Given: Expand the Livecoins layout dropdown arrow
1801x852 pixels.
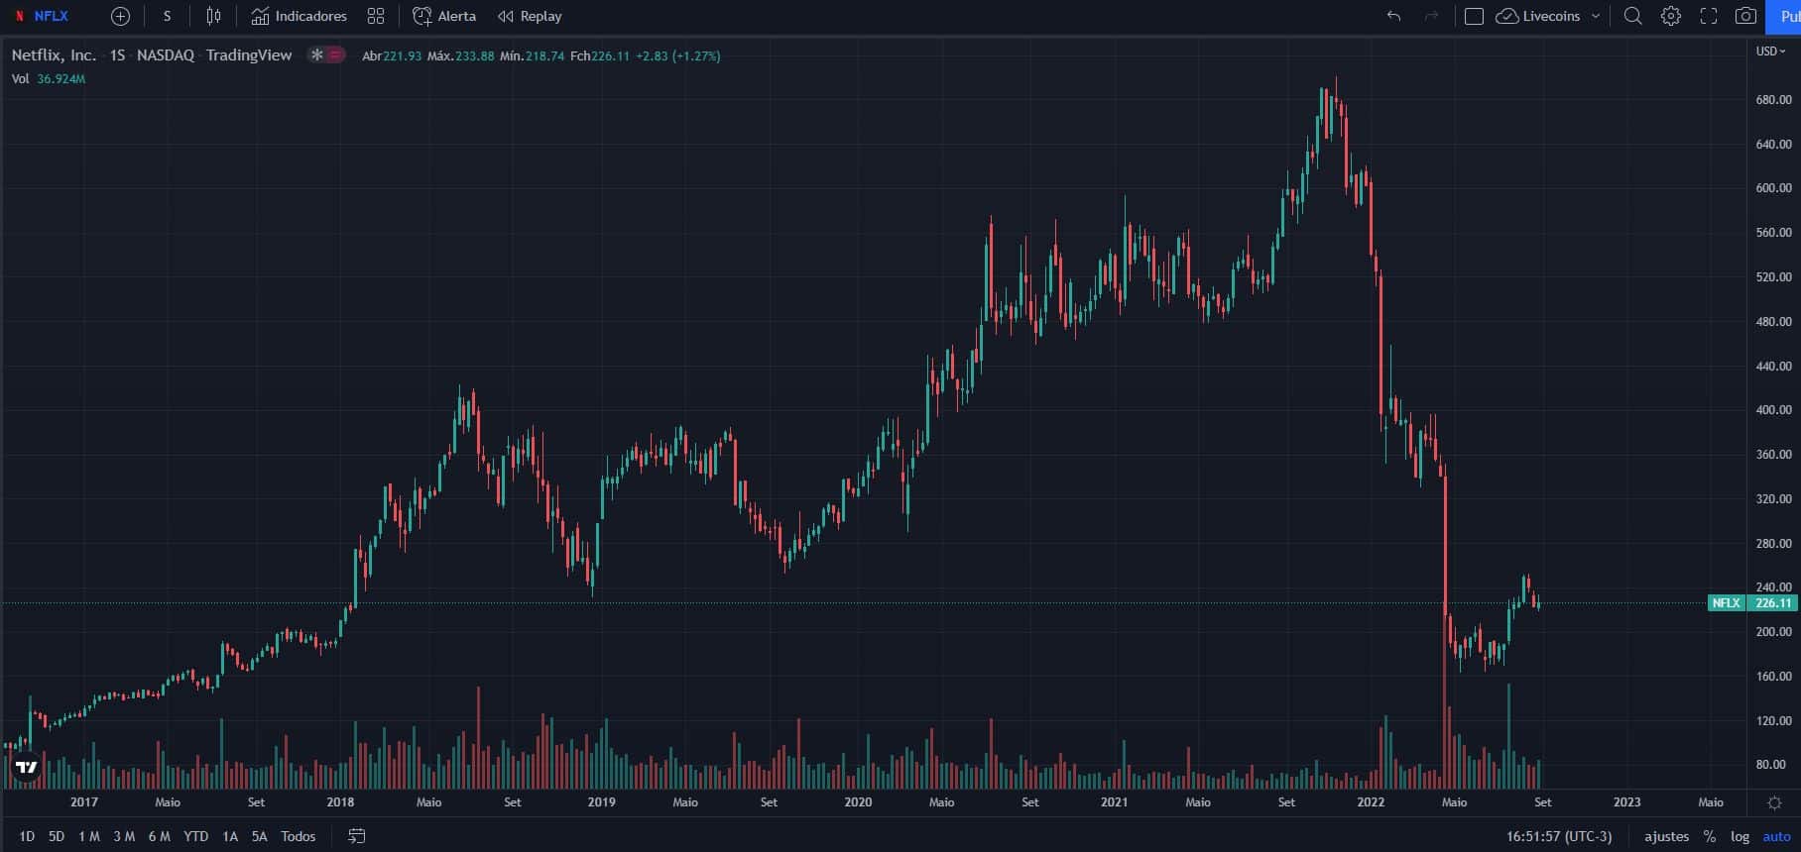Looking at the screenshot, I should (x=1596, y=16).
